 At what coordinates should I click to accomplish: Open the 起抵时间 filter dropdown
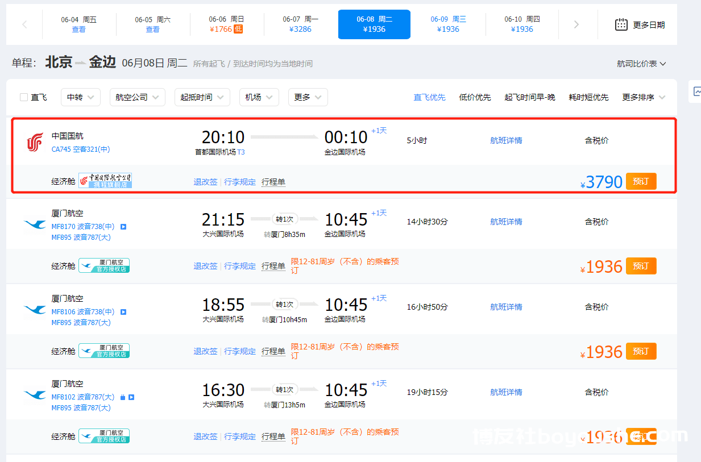click(202, 97)
